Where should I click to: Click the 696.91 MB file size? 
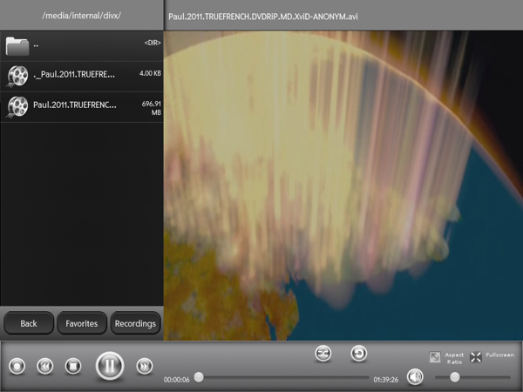152,108
